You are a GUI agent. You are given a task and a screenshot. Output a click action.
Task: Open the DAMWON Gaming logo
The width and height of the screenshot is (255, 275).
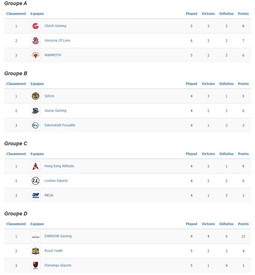[x=35, y=236]
